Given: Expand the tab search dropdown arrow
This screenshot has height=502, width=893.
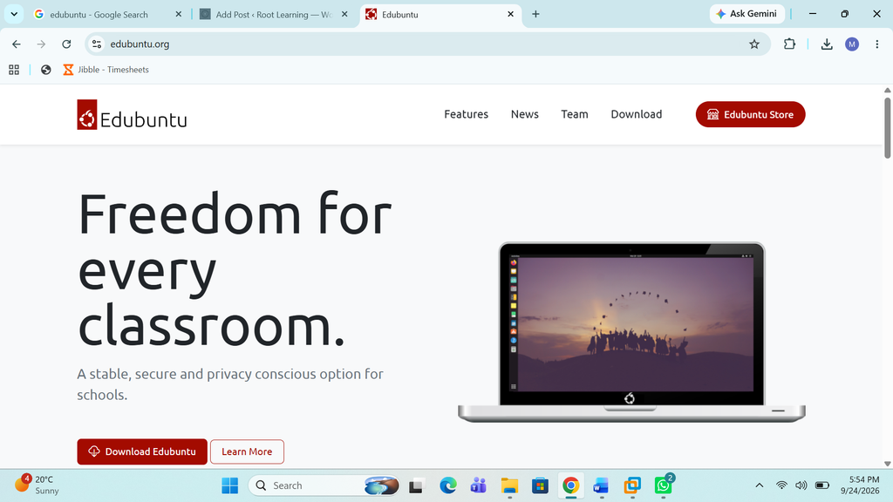Looking at the screenshot, I should tap(14, 14).
